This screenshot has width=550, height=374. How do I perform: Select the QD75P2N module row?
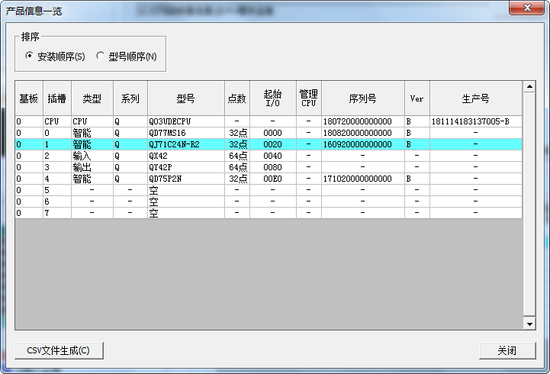[185, 179]
